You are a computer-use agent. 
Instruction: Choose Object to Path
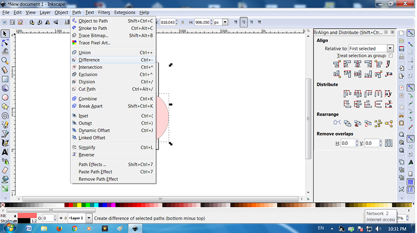[x=113, y=21]
